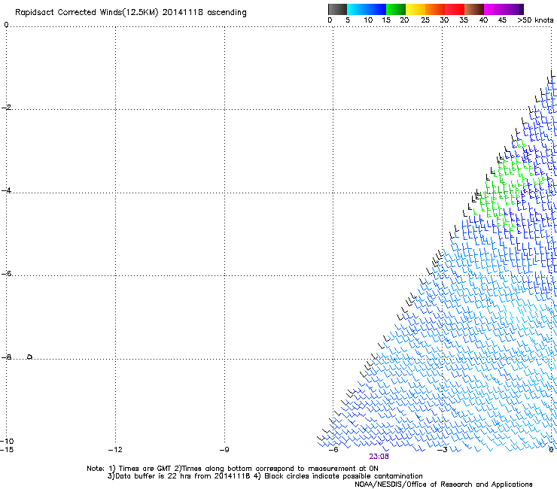Click the green 15-20 knots legend swatch
Screen dimensions: 557x489
(x=396, y=9)
